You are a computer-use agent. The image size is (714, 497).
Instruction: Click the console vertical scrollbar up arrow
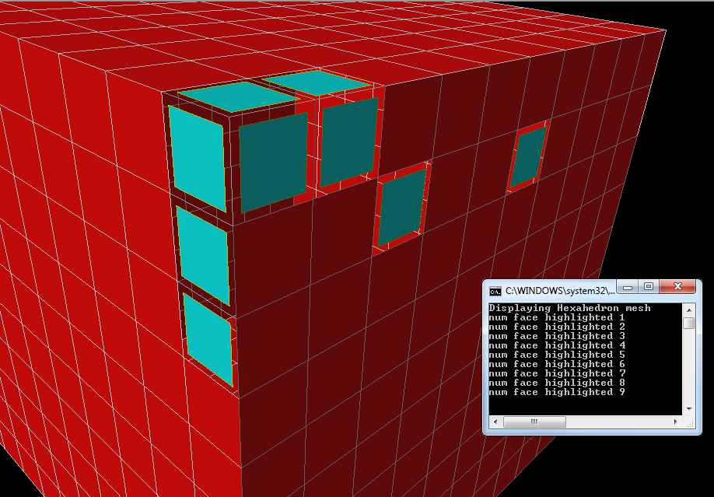click(688, 309)
